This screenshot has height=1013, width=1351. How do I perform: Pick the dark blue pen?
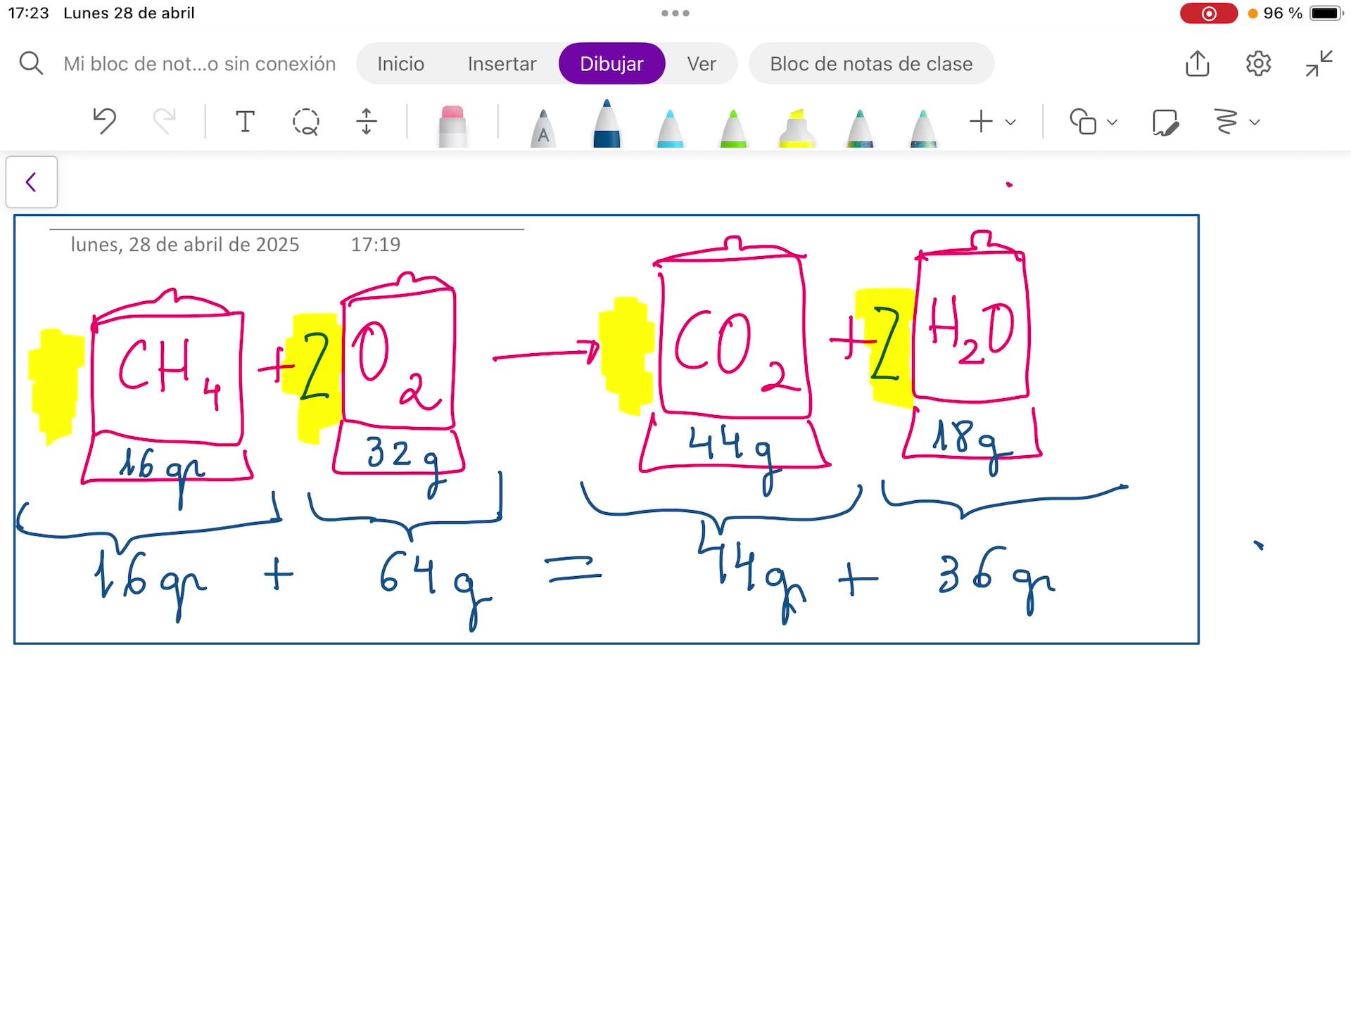pyautogui.click(x=607, y=125)
